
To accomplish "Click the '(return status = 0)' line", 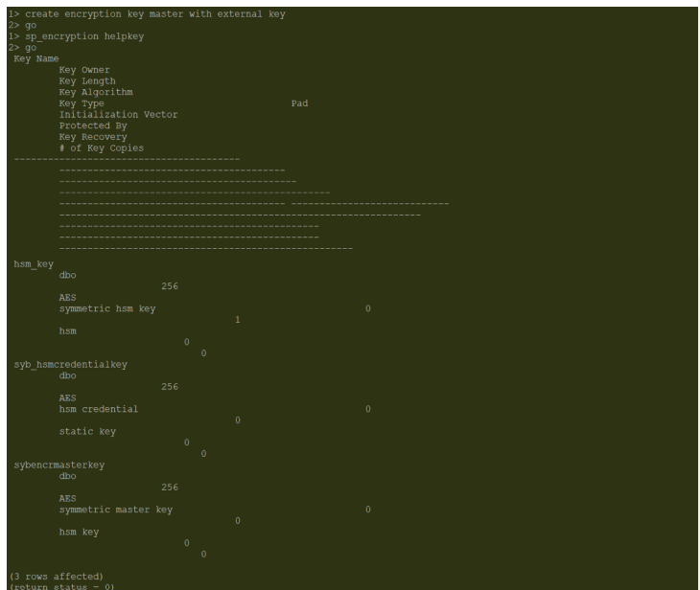I will 61,586.
